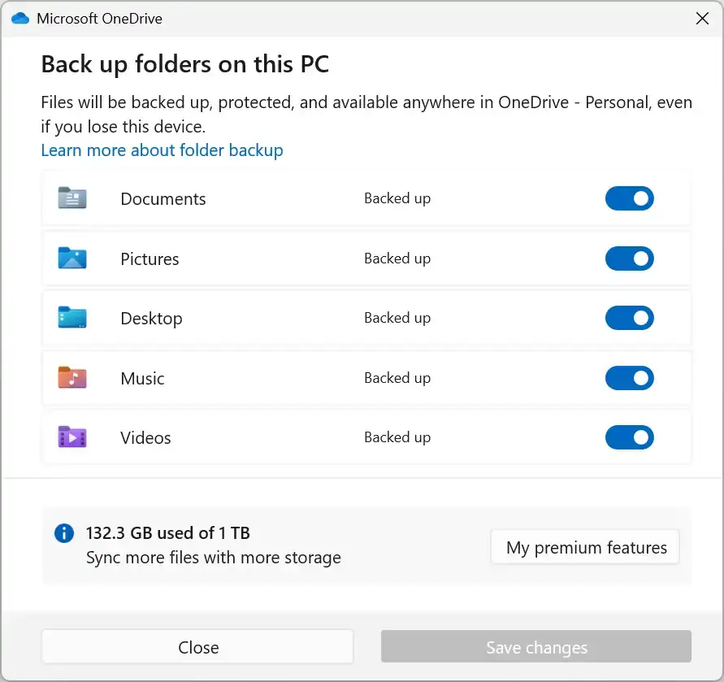Click the OneDrive cloud icon in title bar
Viewport: 724px width, 682px height.
[x=20, y=19]
